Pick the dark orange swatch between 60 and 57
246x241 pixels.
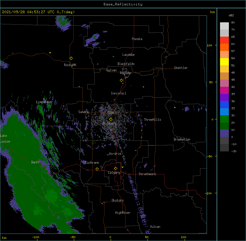[x=224, y=47]
